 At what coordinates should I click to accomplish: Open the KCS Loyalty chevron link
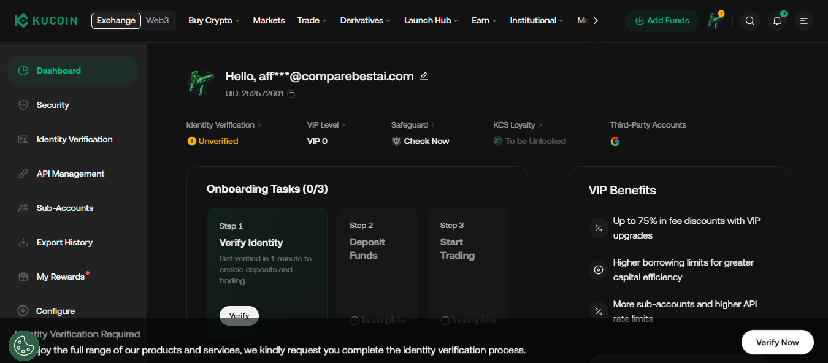[x=540, y=125]
